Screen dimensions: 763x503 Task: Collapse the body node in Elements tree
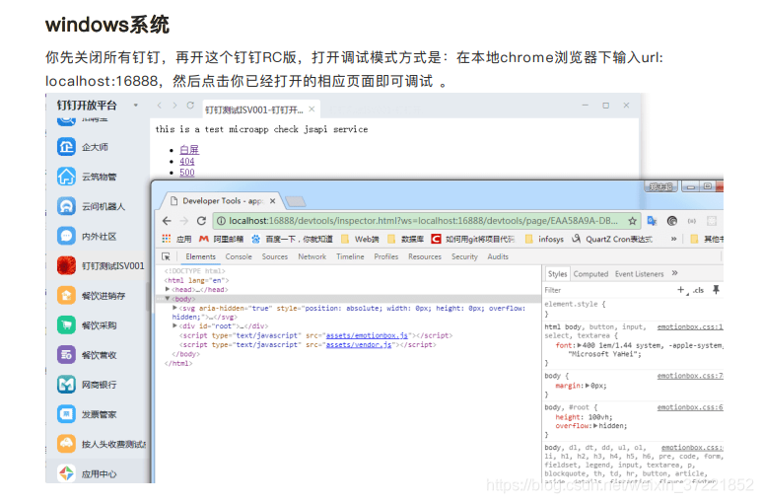point(168,299)
